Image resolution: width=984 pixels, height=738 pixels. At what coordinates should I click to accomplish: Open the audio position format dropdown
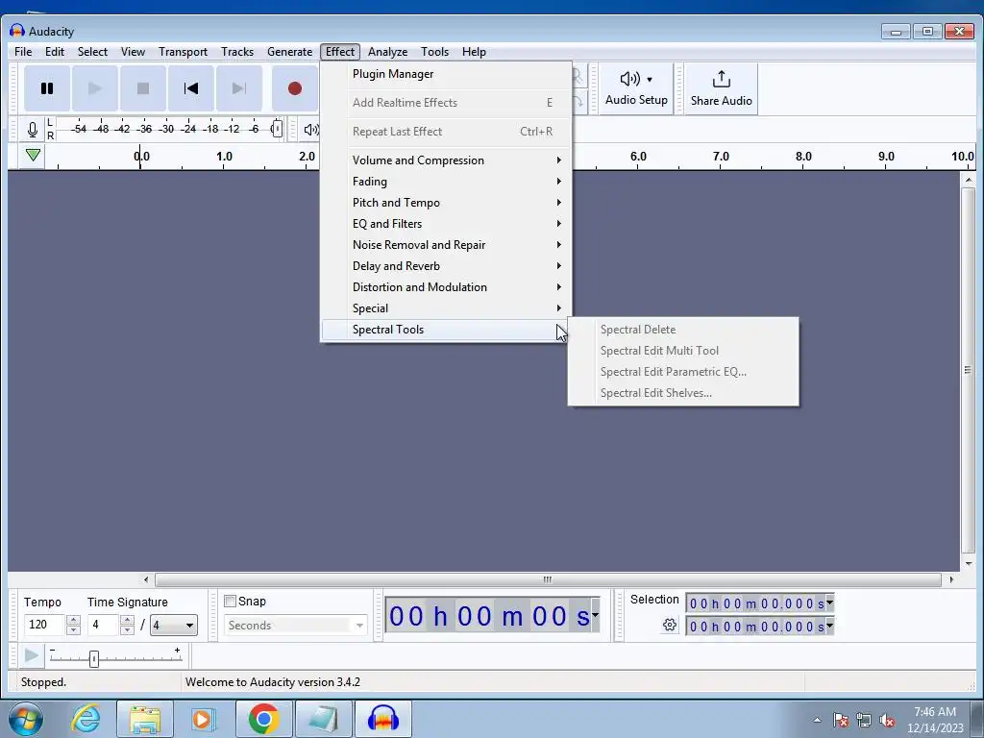pyautogui.click(x=595, y=614)
